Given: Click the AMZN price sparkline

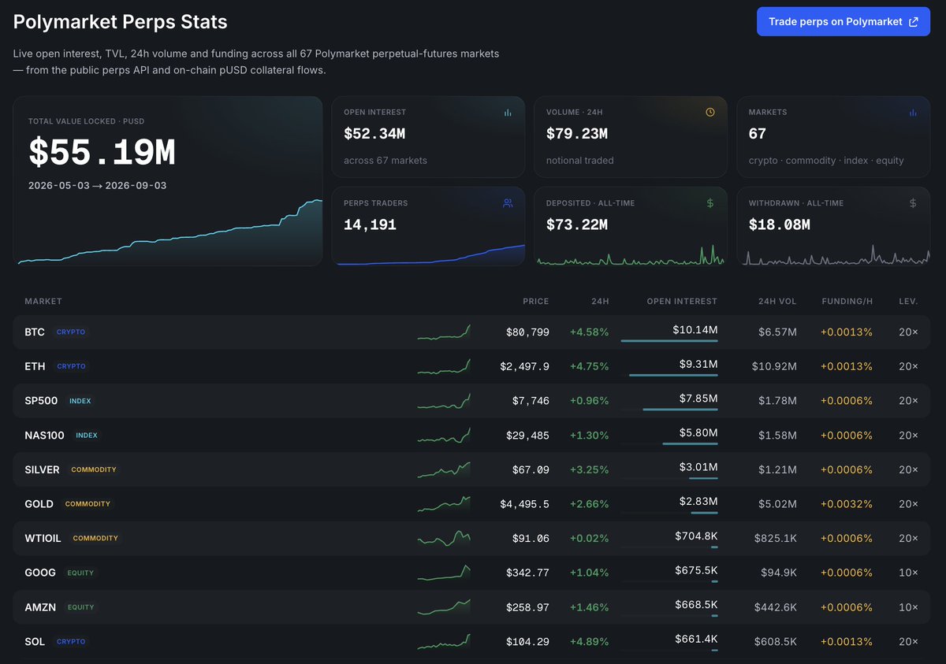Looking at the screenshot, I should pyautogui.click(x=444, y=607).
